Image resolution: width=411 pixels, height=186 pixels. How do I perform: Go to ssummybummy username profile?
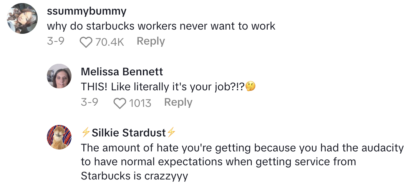point(86,12)
